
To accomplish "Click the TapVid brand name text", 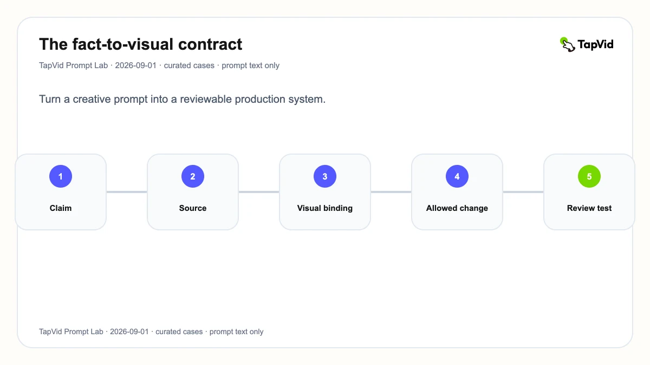I will pyautogui.click(x=596, y=45).
